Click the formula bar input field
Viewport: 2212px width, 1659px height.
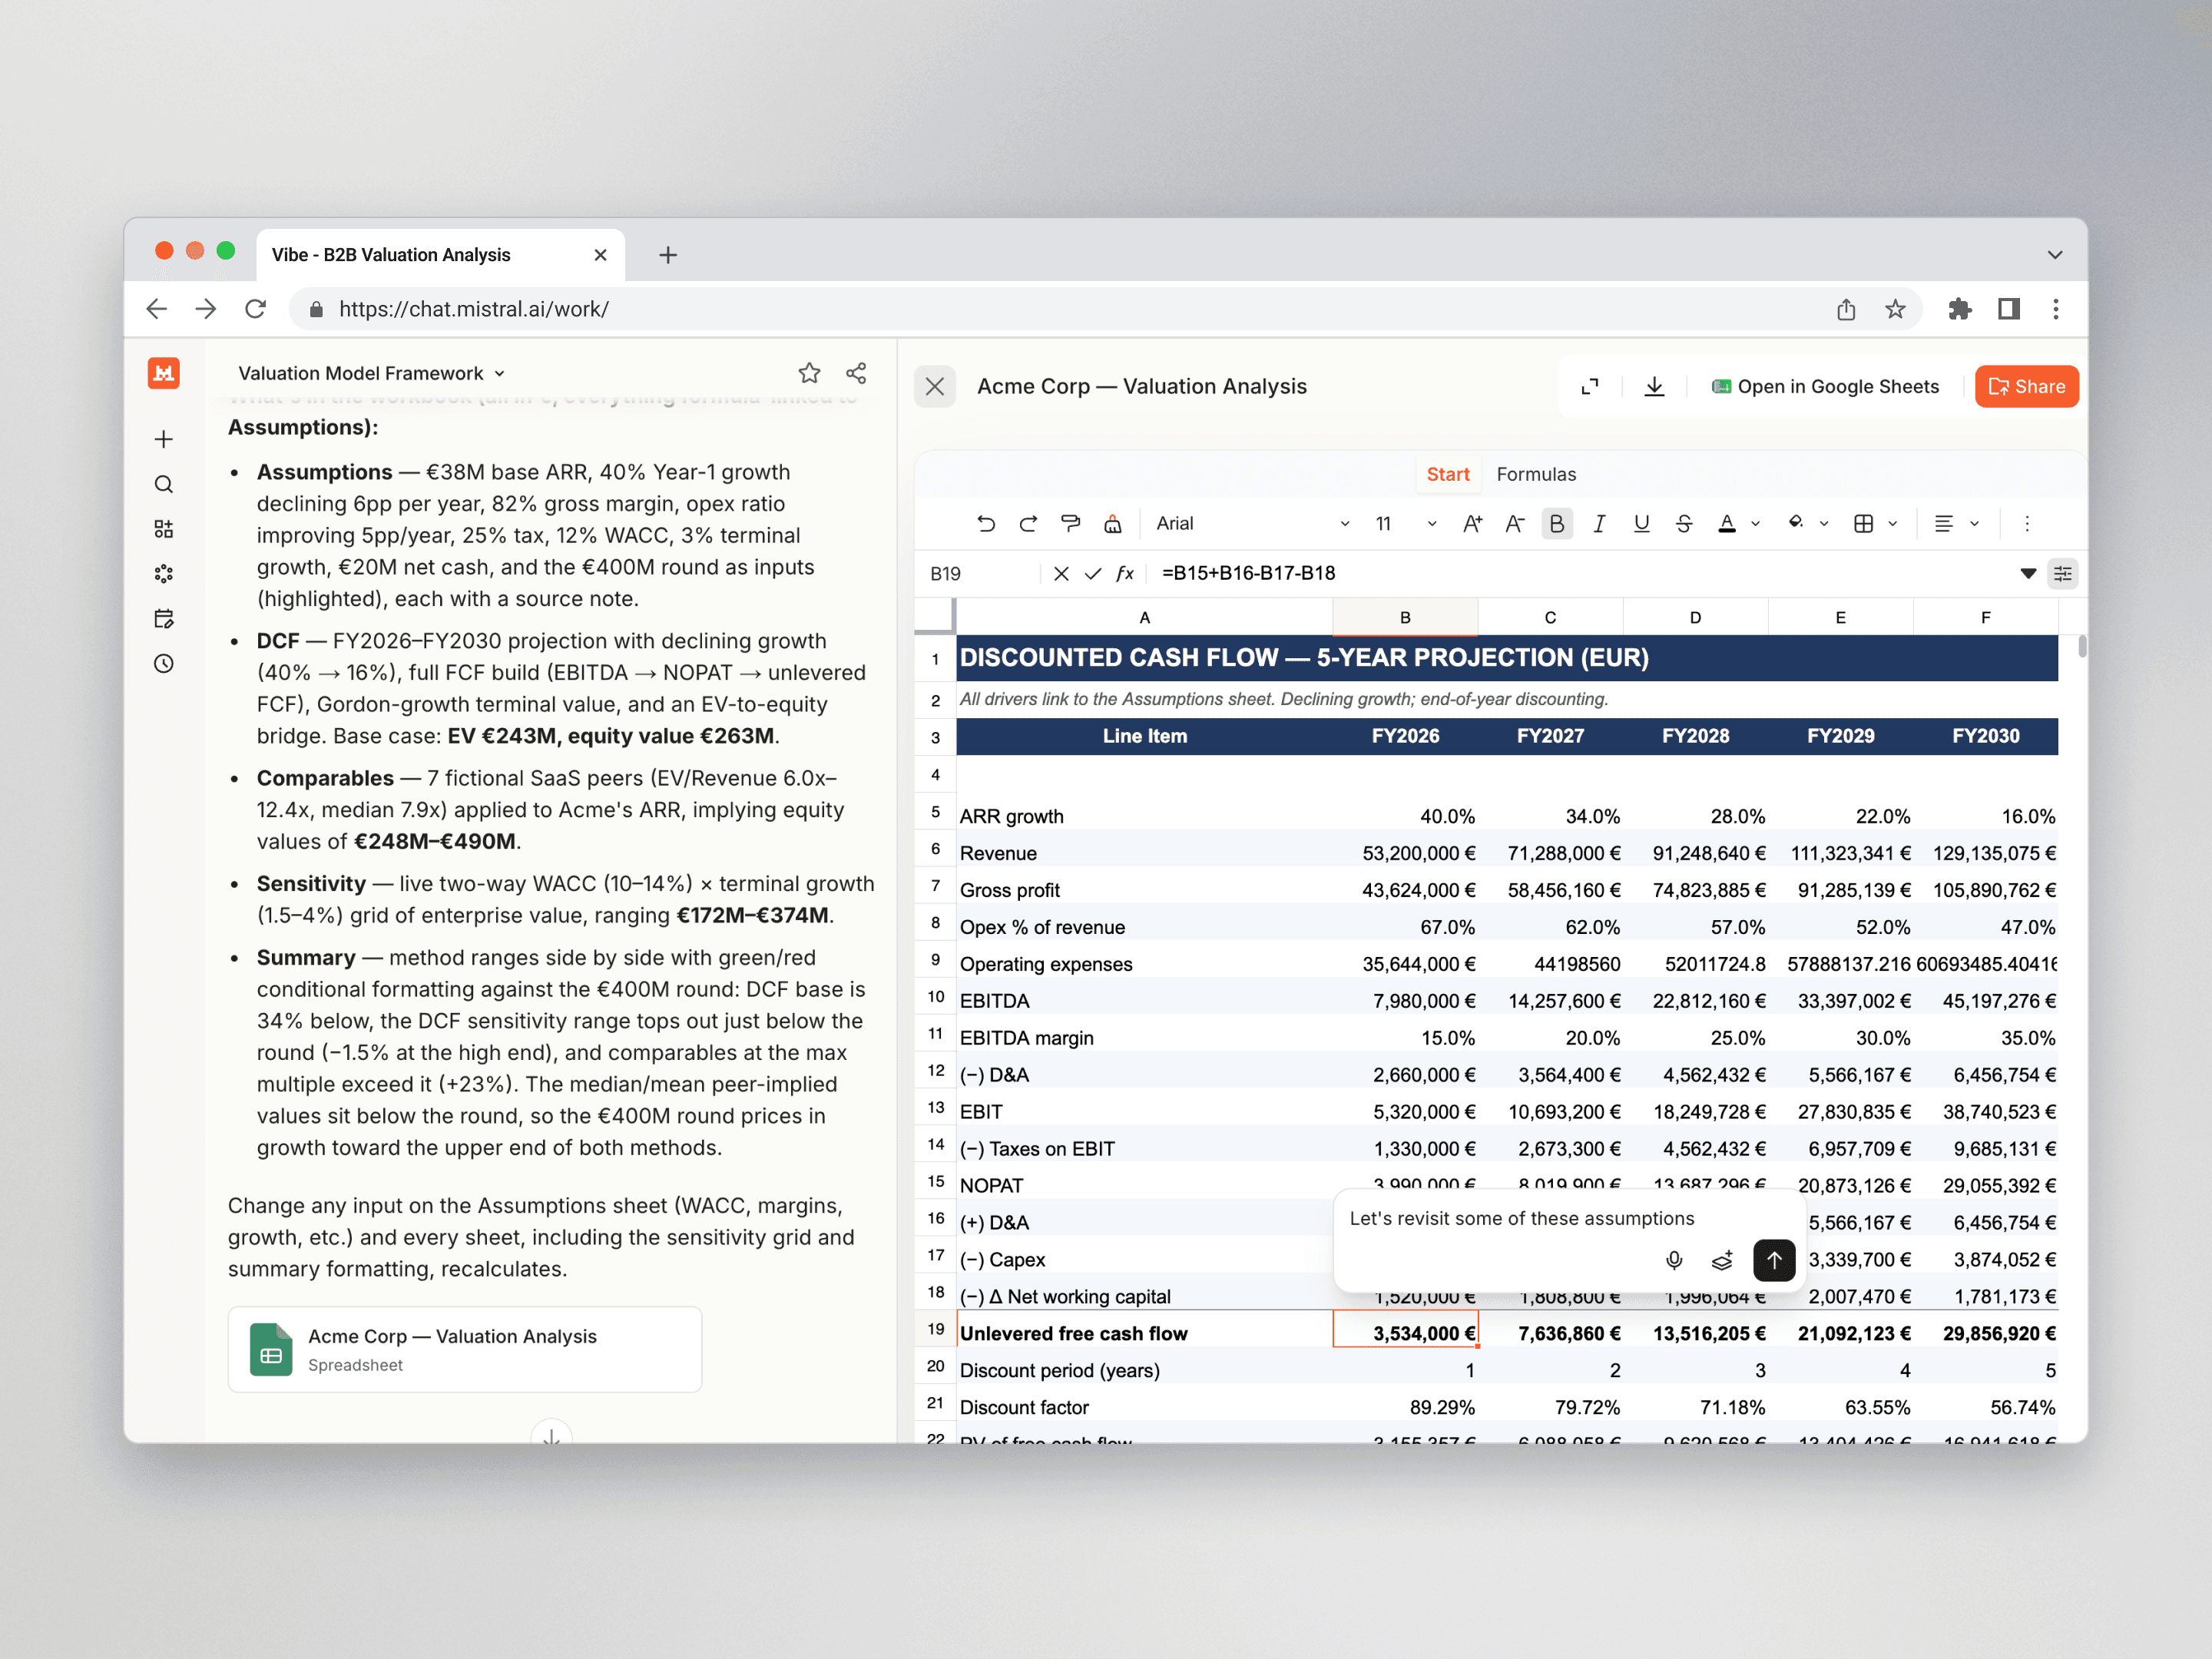[x=1580, y=573]
